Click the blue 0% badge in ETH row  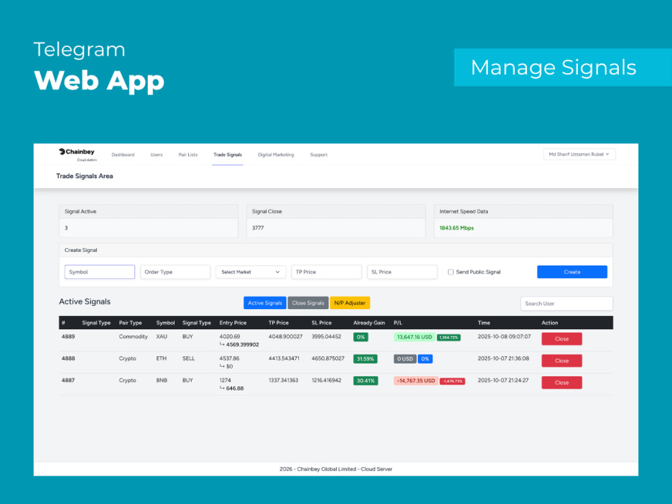(x=425, y=359)
